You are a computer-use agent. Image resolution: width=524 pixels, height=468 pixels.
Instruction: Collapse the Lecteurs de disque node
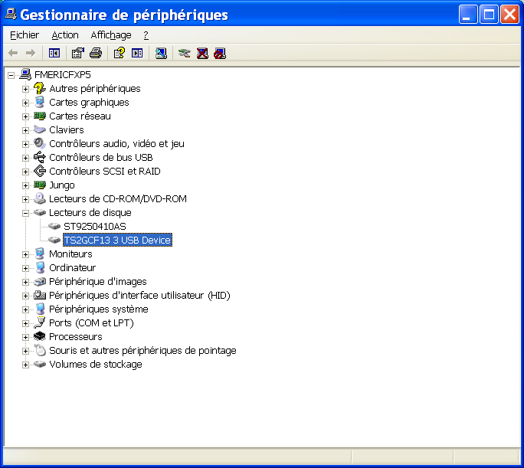tap(25, 213)
